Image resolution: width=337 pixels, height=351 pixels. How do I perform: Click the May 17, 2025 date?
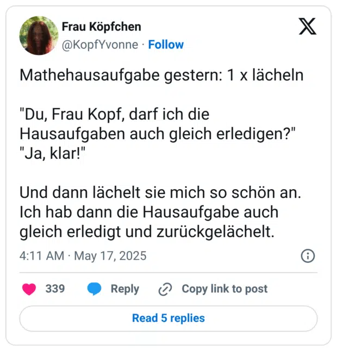click(x=110, y=255)
